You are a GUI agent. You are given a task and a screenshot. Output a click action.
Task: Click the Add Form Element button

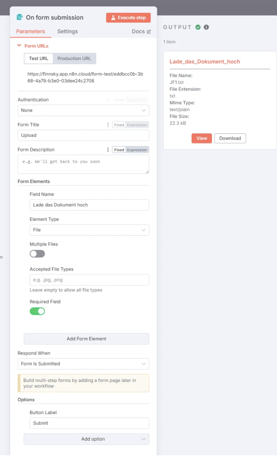(86, 339)
